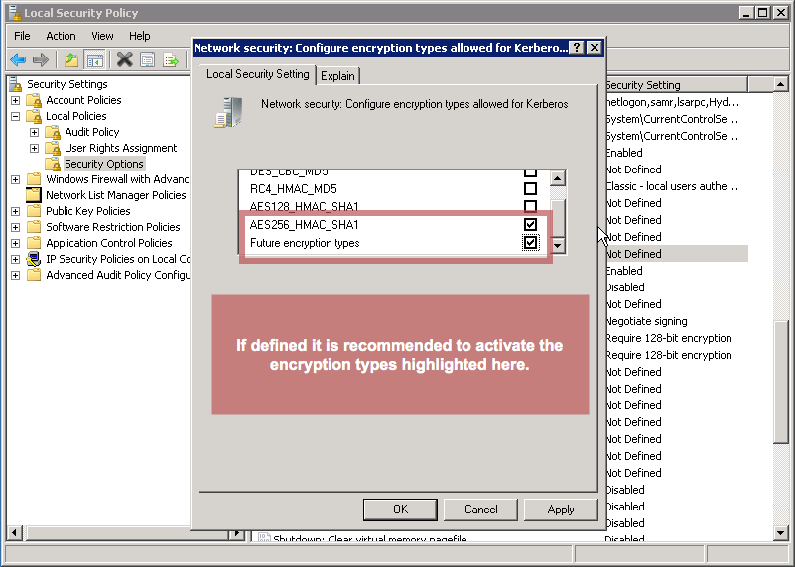Collapse Local Policies tree node

tap(15, 116)
